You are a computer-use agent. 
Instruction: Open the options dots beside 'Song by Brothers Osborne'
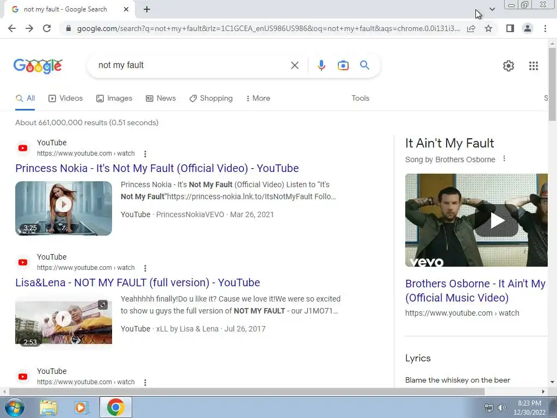(x=504, y=159)
